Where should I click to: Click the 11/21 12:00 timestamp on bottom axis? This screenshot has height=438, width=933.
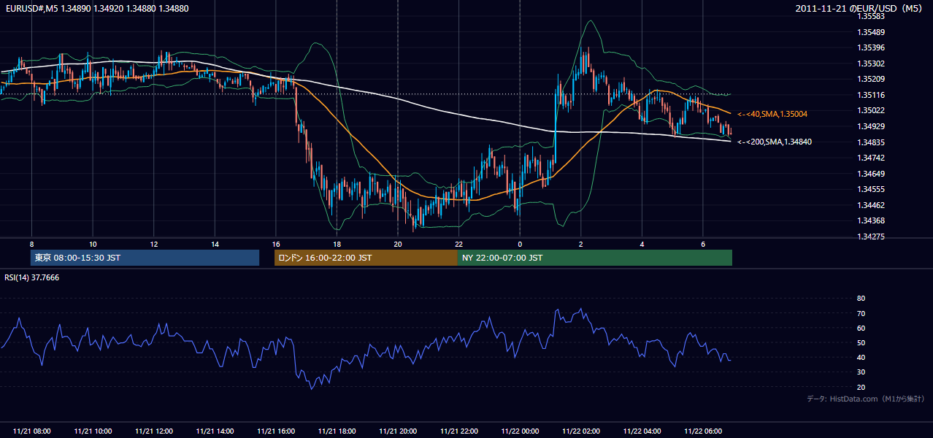(x=154, y=431)
